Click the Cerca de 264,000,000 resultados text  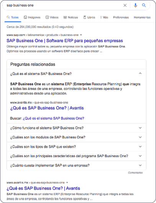(x=40, y=27)
